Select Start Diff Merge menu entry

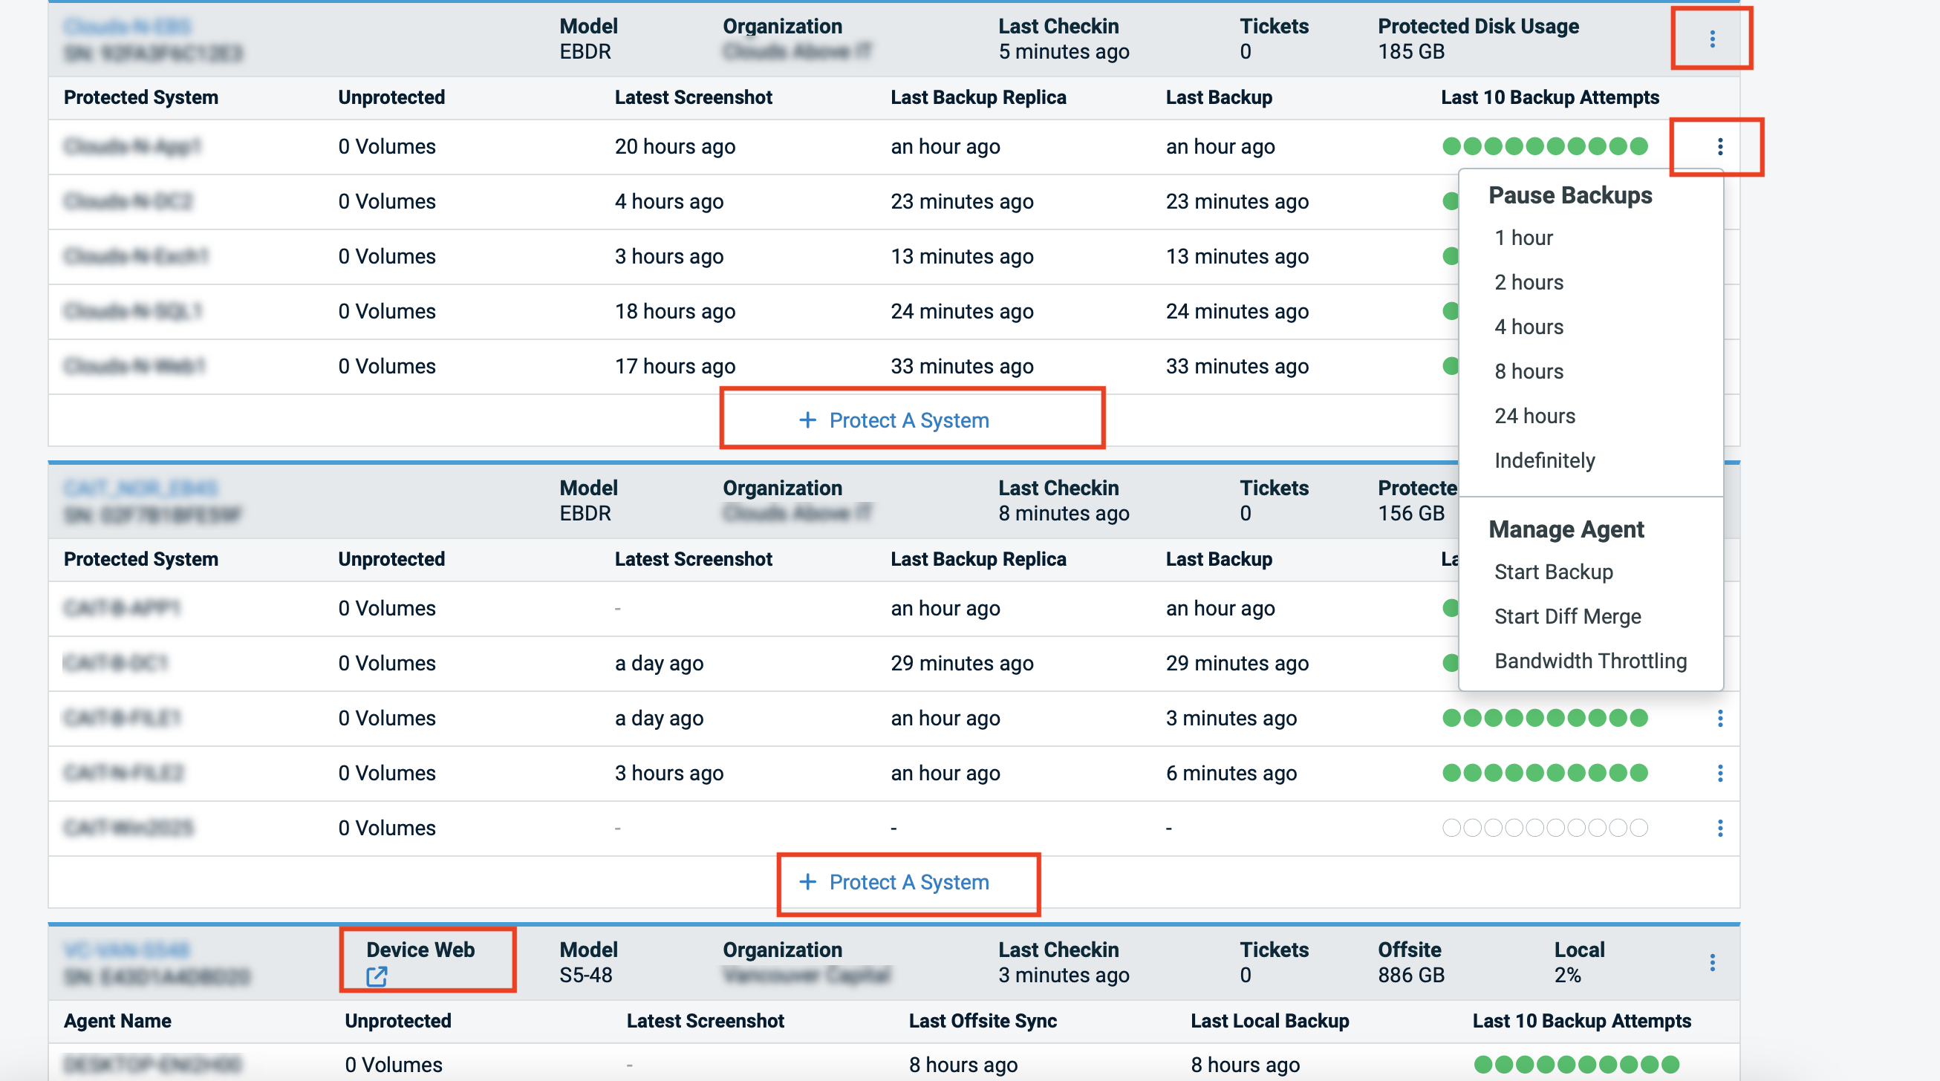[1567, 616]
